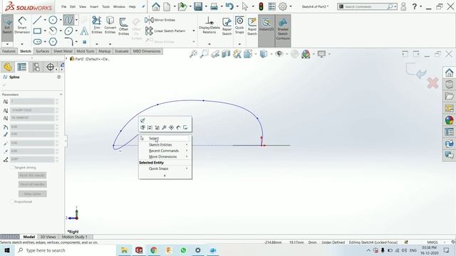This screenshot has width=456, height=256.
Task: Open the Circle tool dropdown arrow
Action: click(61, 20)
